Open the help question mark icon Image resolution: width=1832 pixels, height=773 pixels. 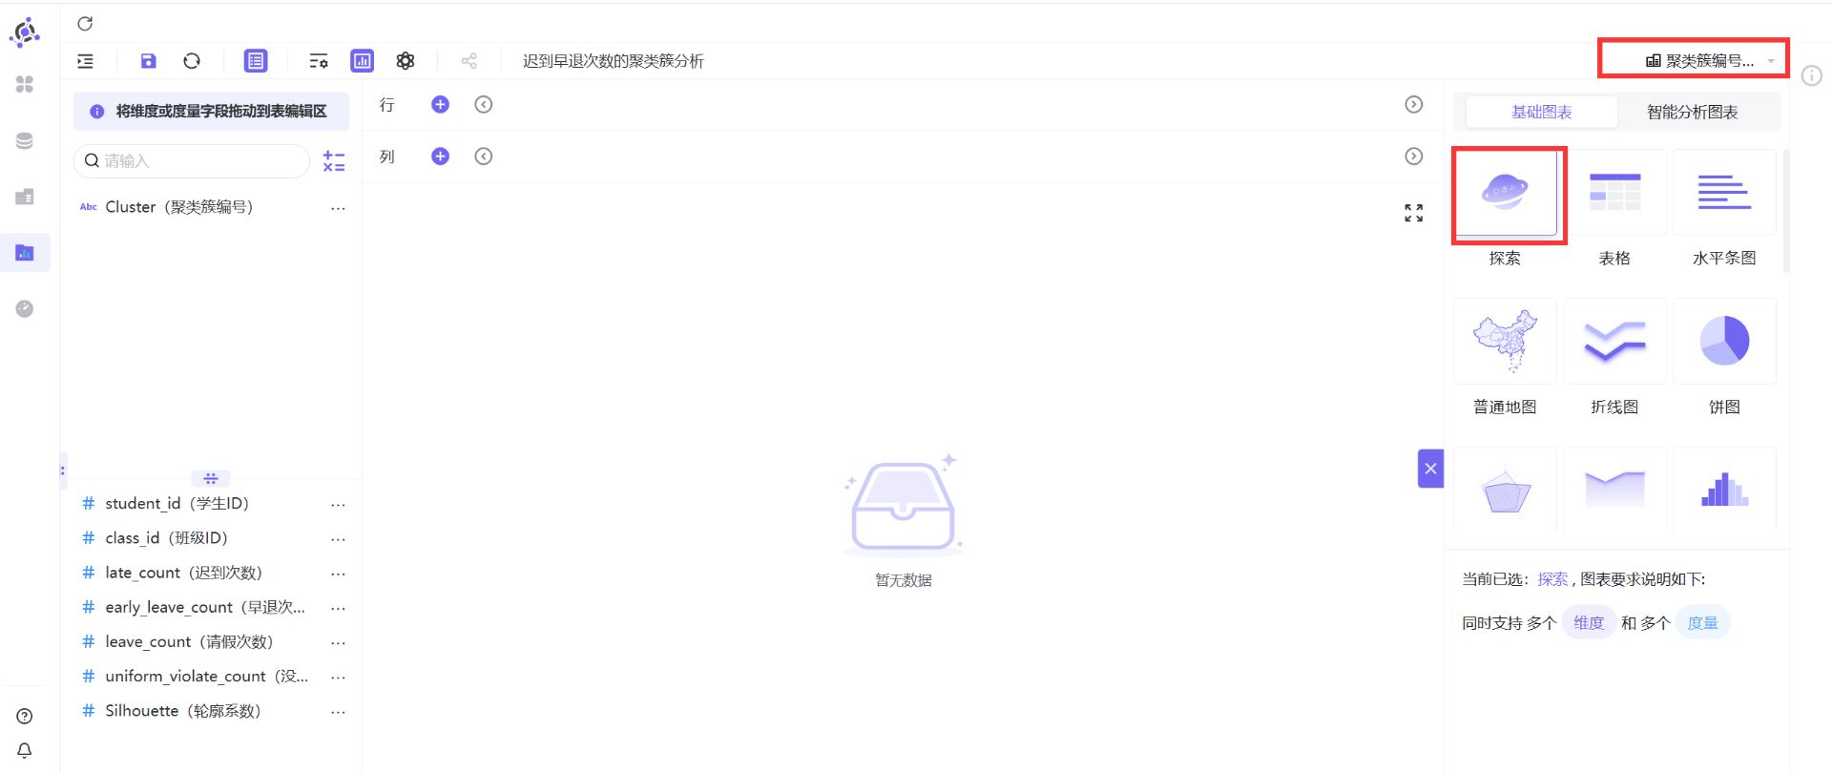click(25, 717)
